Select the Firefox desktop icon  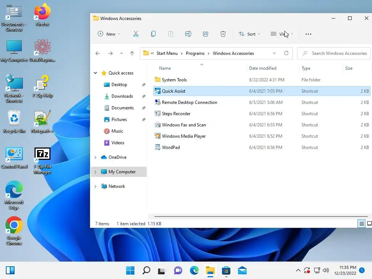pyautogui.click(x=42, y=15)
